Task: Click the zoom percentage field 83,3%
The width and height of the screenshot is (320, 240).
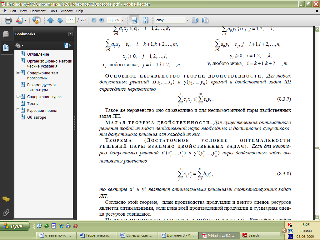Action: (114, 20)
